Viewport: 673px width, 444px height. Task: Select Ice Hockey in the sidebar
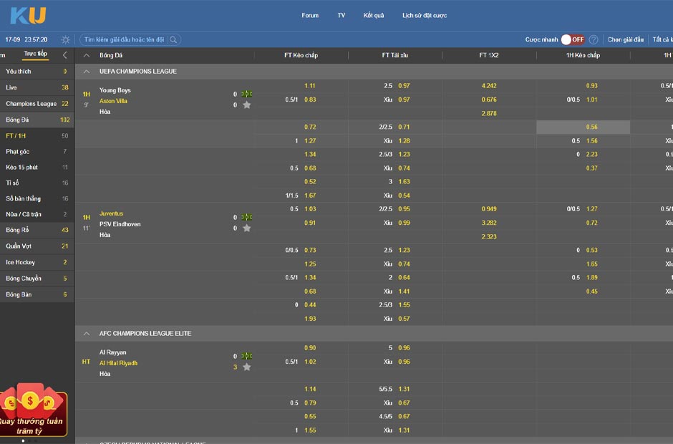tap(37, 262)
